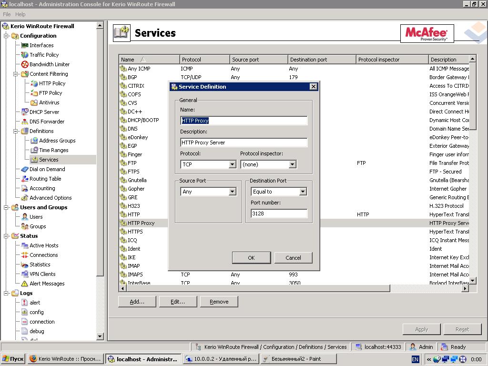Click the Alert Messages warning icon

point(25,284)
